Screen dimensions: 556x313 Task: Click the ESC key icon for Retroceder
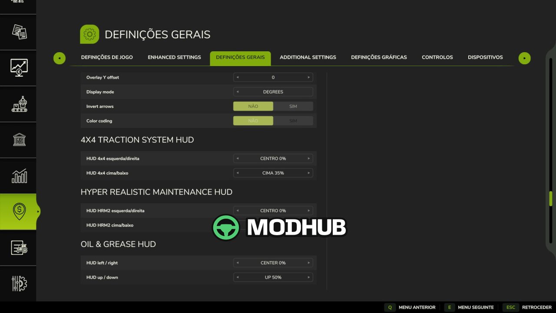tap(511, 307)
